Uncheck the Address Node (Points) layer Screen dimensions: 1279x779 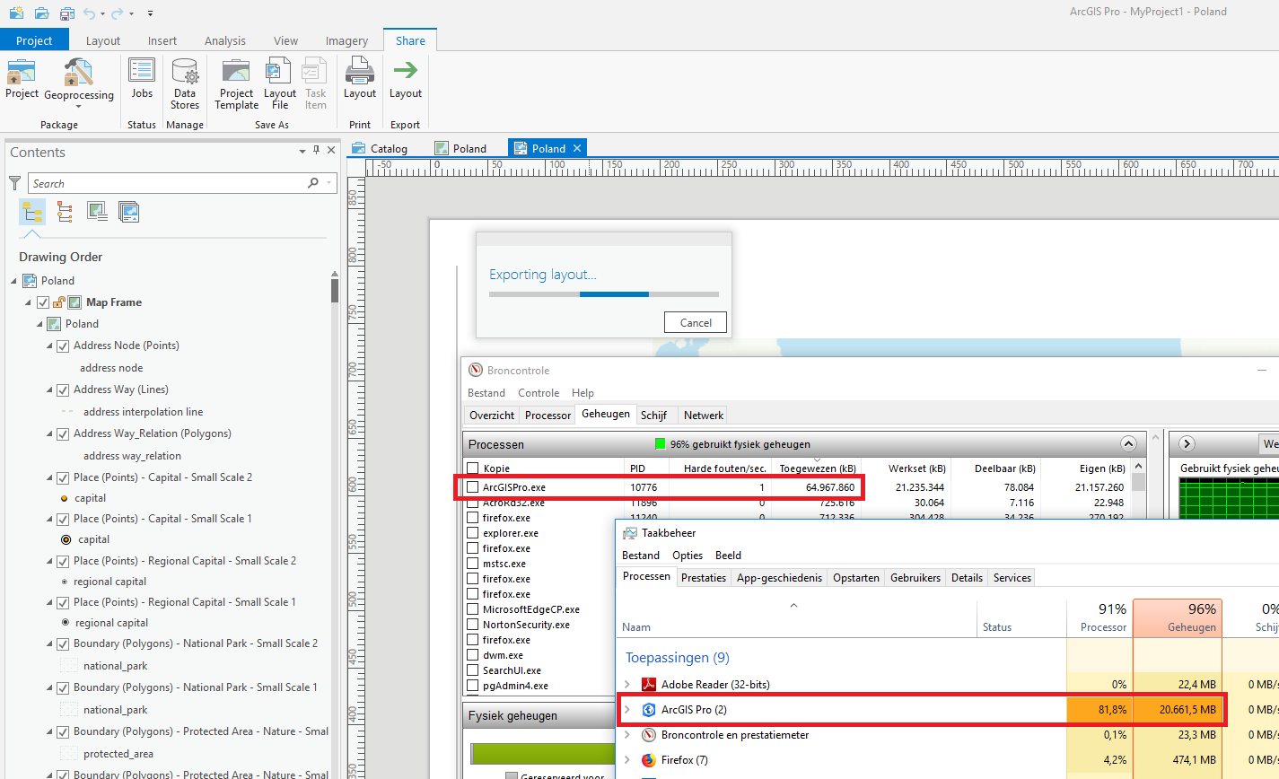(x=63, y=346)
